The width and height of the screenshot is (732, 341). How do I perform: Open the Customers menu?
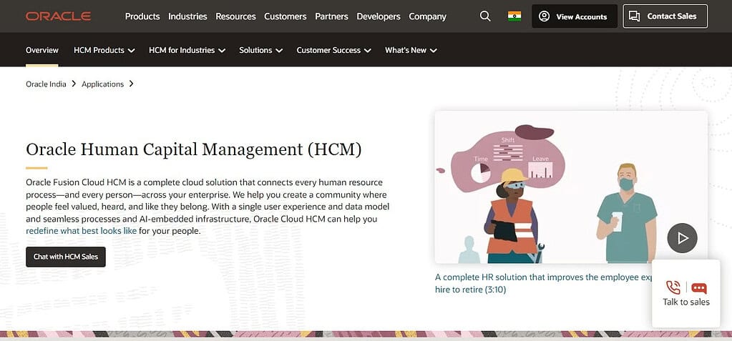(x=286, y=16)
